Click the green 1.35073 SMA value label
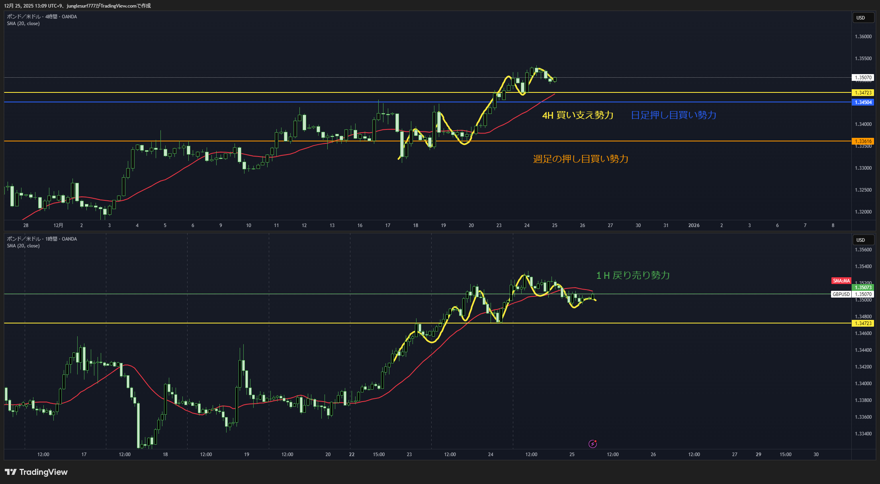The image size is (880, 484). tap(863, 288)
